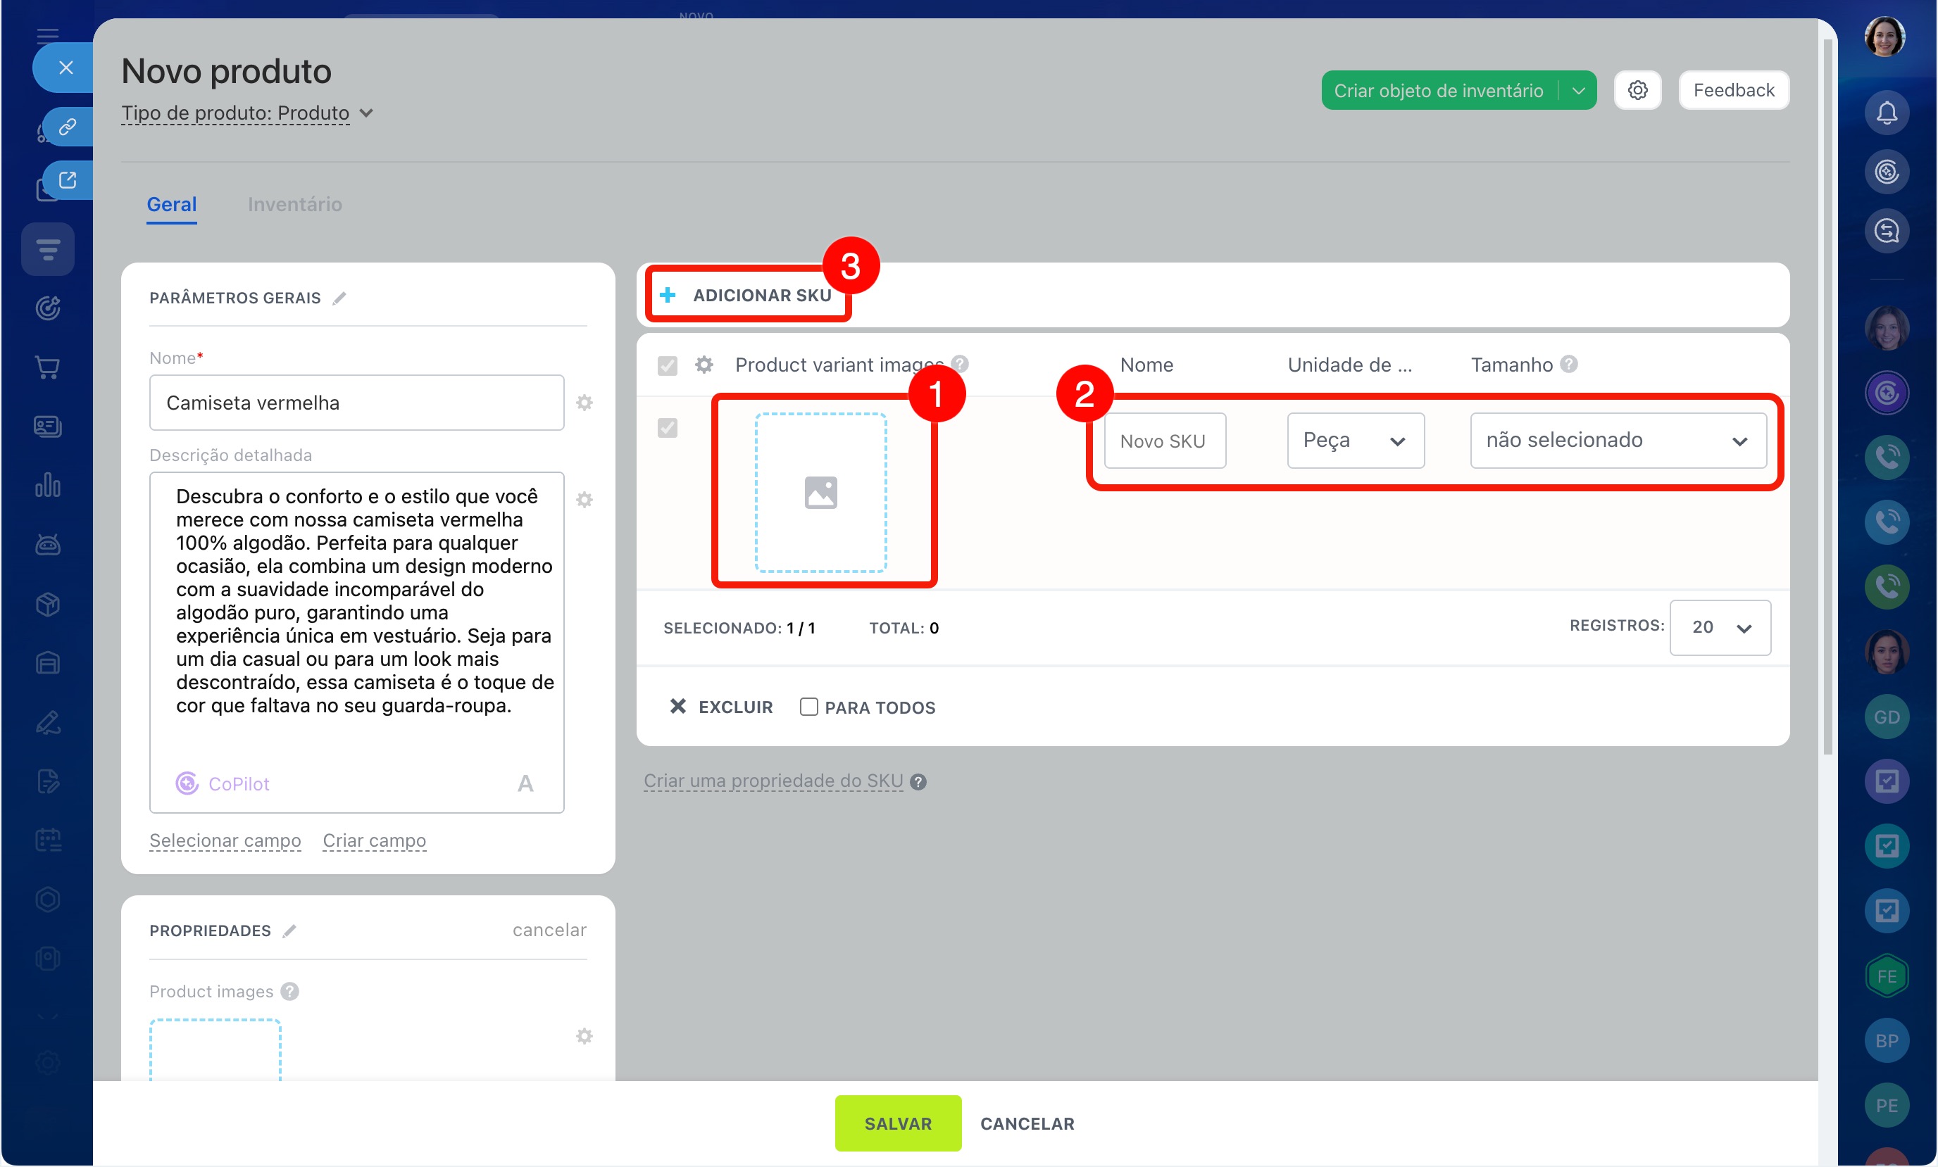1938x1167 pixels.
Task: Toggle the select-all checkbox in SKU header
Action: click(x=667, y=365)
